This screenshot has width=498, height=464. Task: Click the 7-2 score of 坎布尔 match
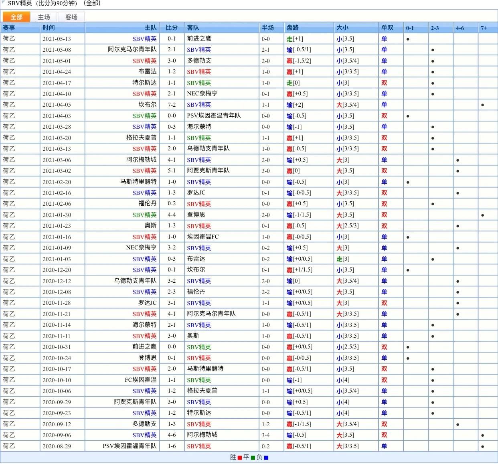pyautogui.click(x=172, y=105)
